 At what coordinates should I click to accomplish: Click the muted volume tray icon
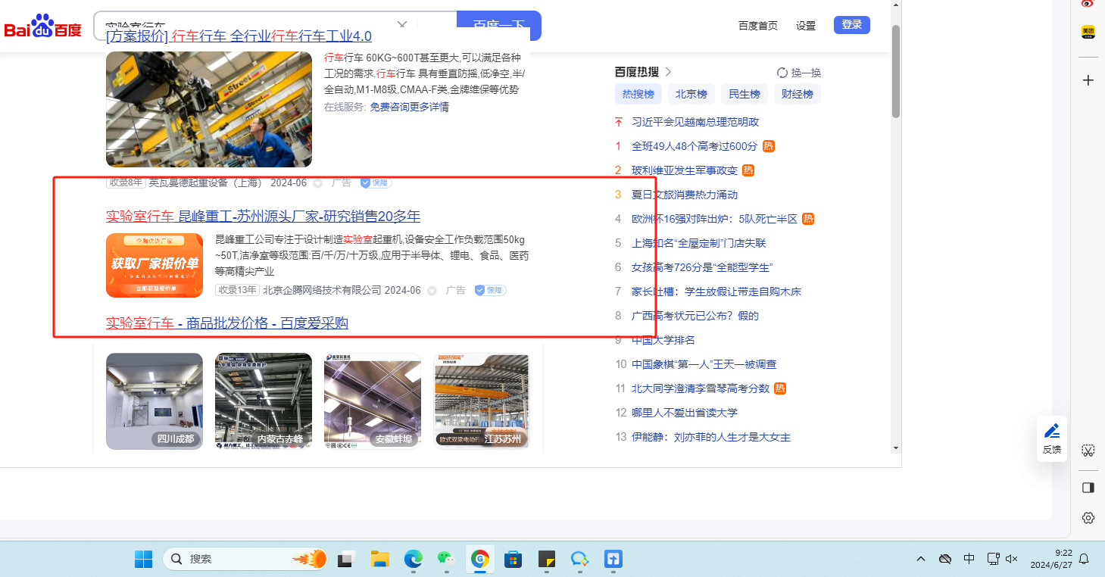1011,559
